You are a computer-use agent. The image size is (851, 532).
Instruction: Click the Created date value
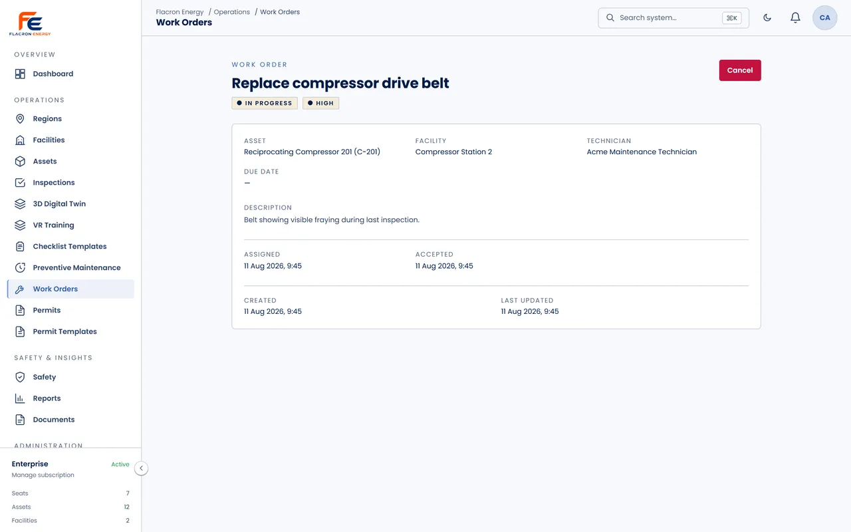tap(273, 312)
